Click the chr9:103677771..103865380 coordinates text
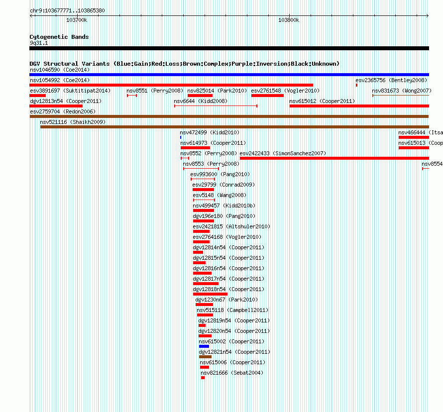Image resolution: width=443 pixels, height=412 pixels. click(67, 10)
